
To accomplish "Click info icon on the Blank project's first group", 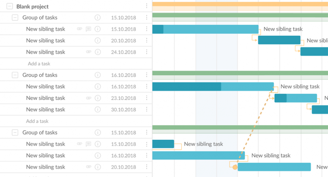I will coord(98,18).
